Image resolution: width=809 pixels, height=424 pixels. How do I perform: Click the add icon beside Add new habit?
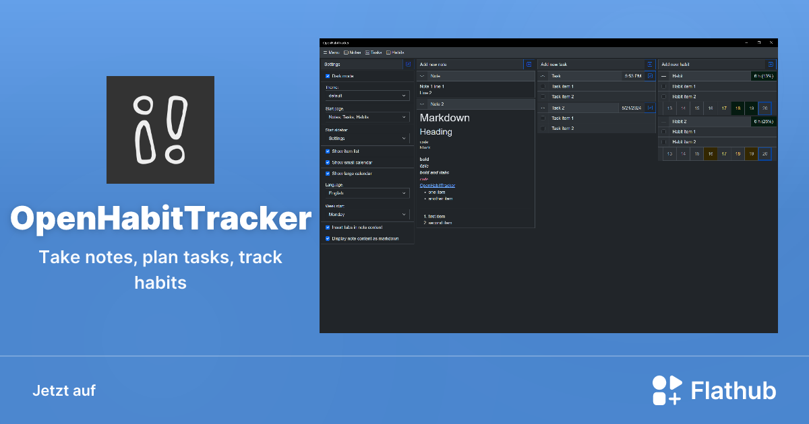click(x=770, y=63)
